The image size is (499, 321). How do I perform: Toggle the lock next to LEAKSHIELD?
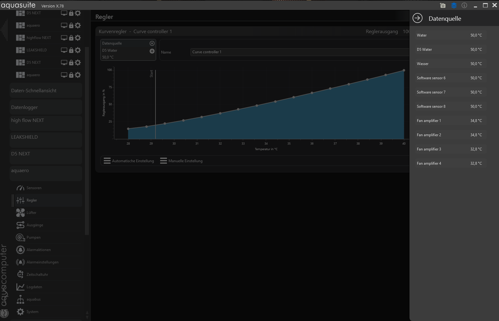(x=71, y=50)
